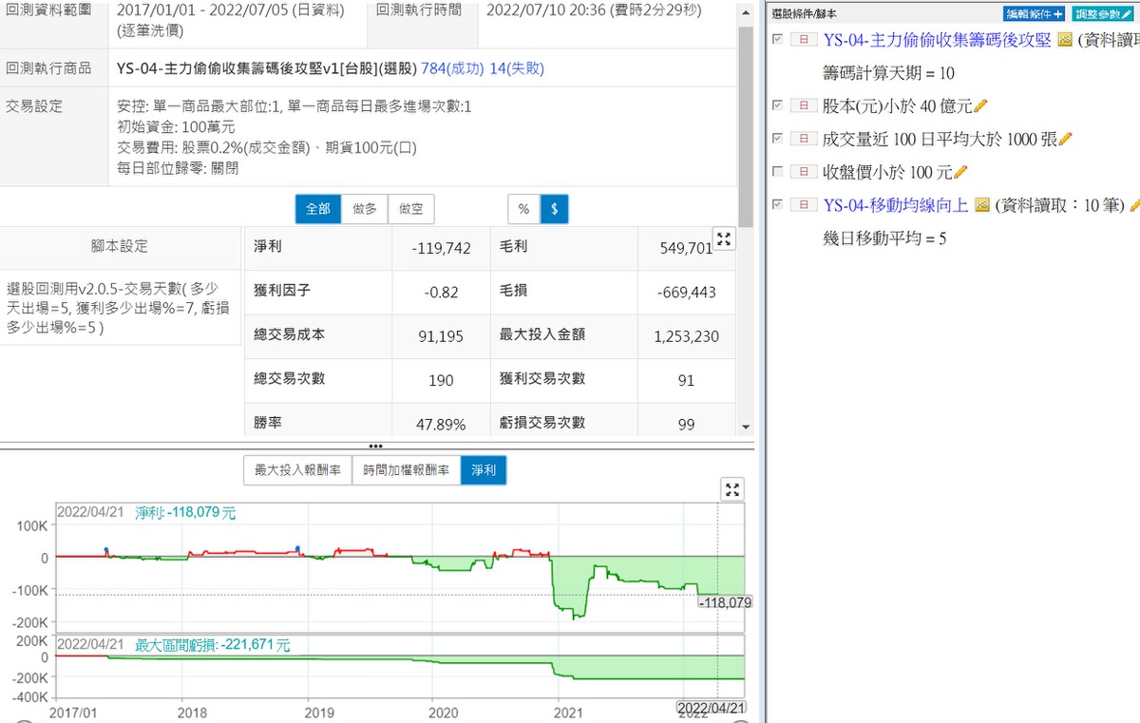
Task: Enable the 收盤價小於 100 元 checkbox
Action: (779, 172)
